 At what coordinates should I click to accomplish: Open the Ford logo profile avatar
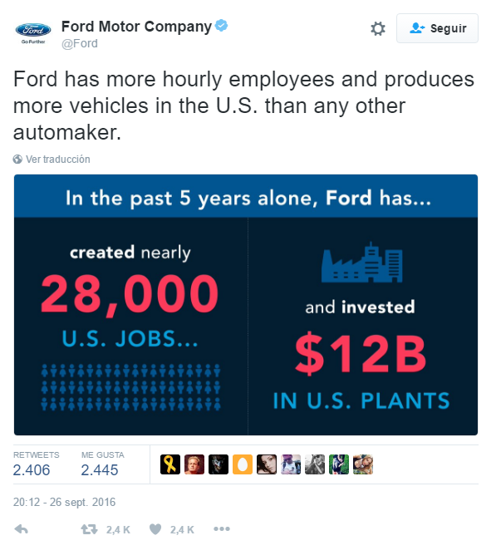[x=33, y=33]
